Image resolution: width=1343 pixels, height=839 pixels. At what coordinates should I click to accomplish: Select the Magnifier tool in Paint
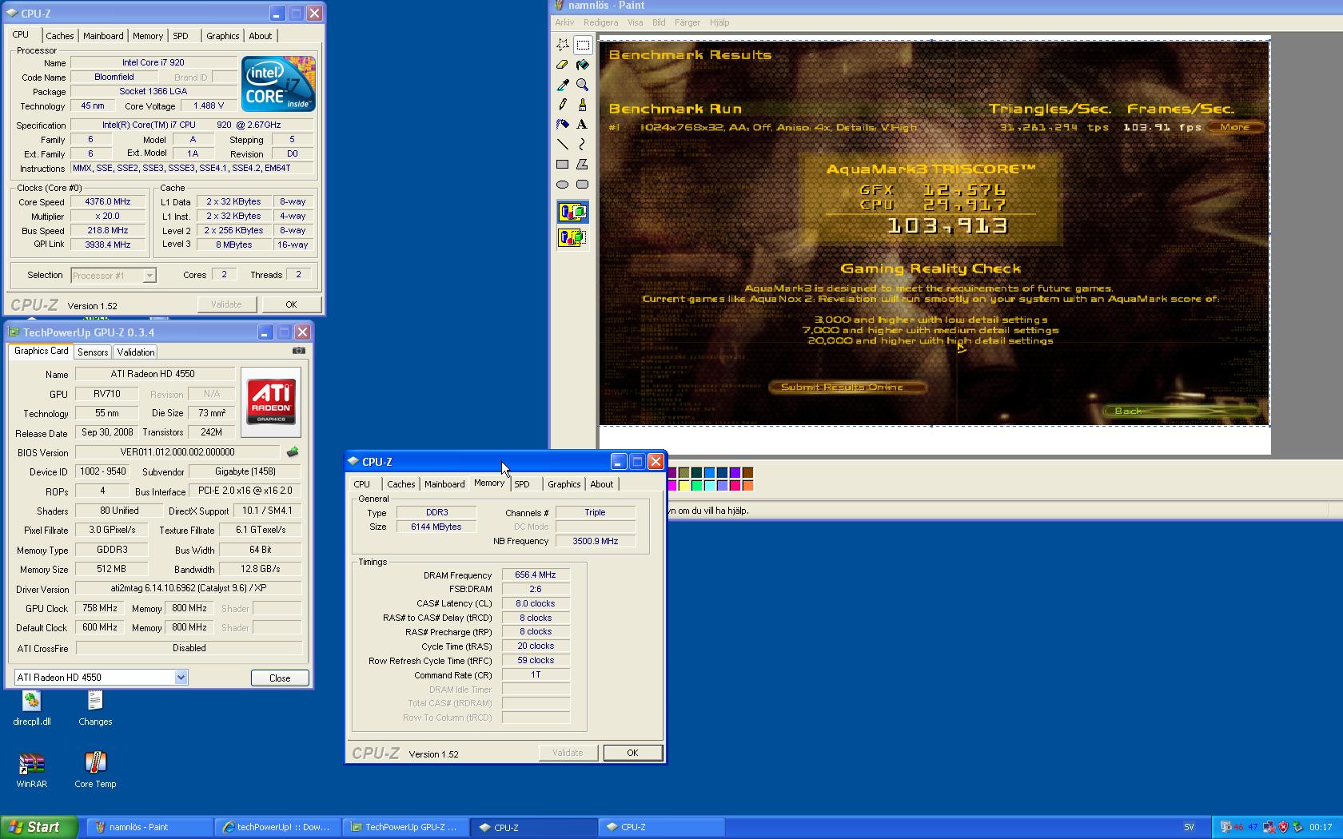click(583, 85)
